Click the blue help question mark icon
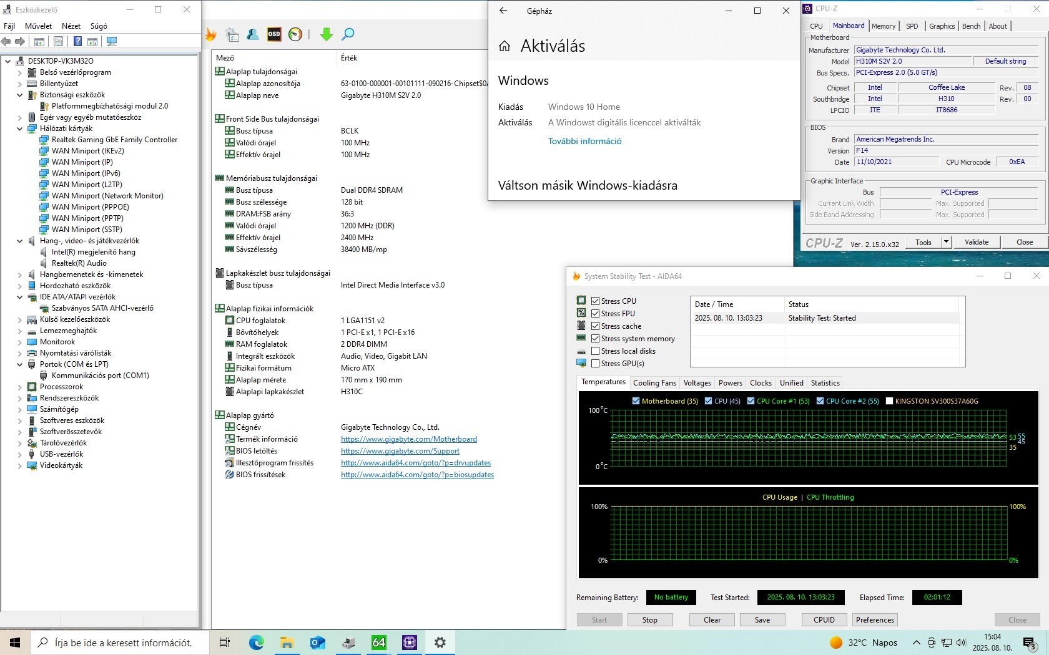The image size is (1049, 655). pyautogui.click(x=77, y=42)
